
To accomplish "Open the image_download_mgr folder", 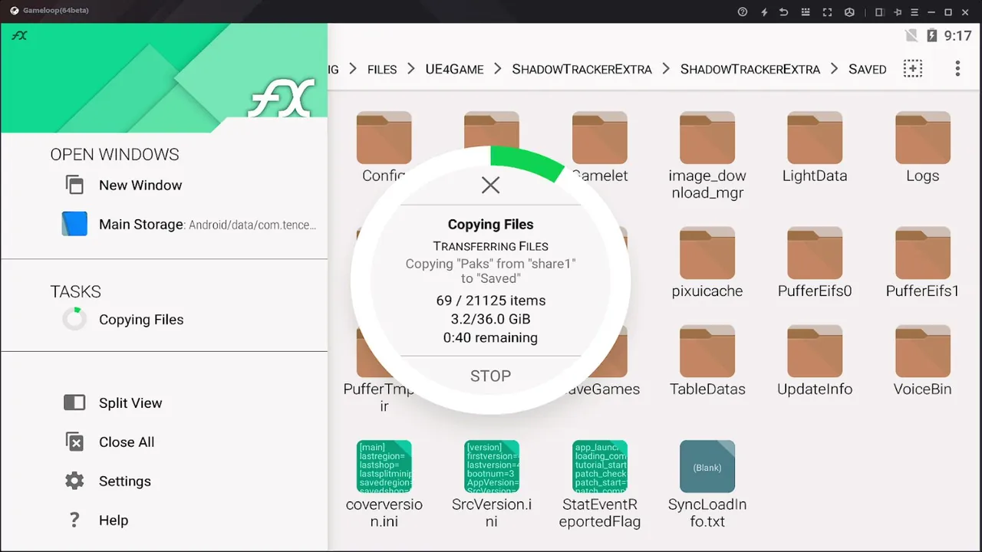I will (707, 156).
